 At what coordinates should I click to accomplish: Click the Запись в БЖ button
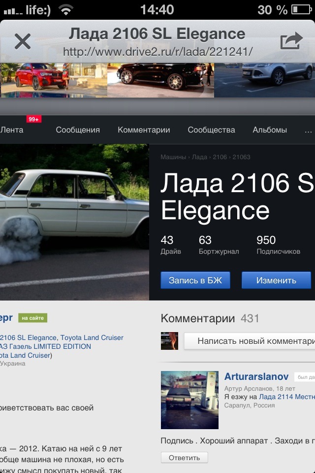pyautogui.click(x=195, y=280)
